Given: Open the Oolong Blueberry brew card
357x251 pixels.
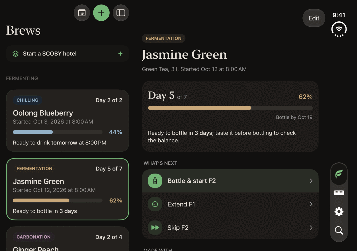Looking at the screenshot, I should [68, 121].
